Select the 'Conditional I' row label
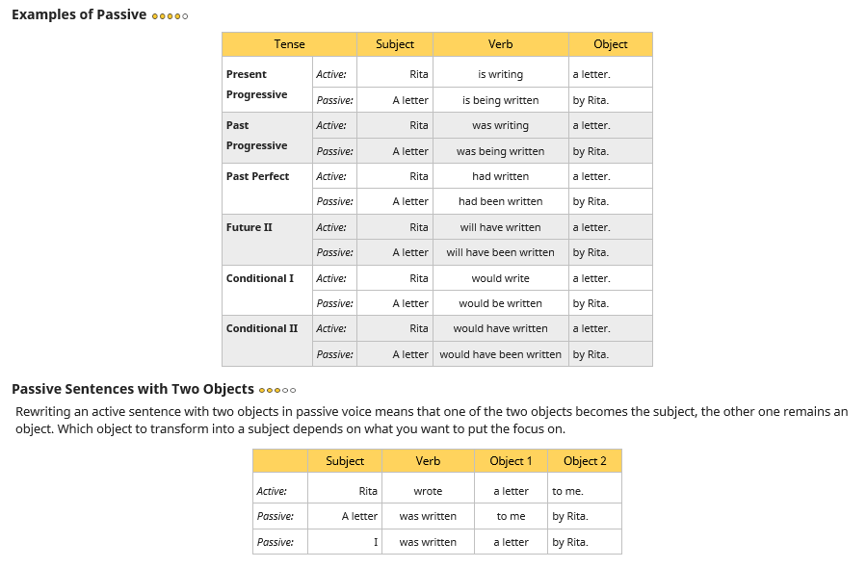 (260, 278)
